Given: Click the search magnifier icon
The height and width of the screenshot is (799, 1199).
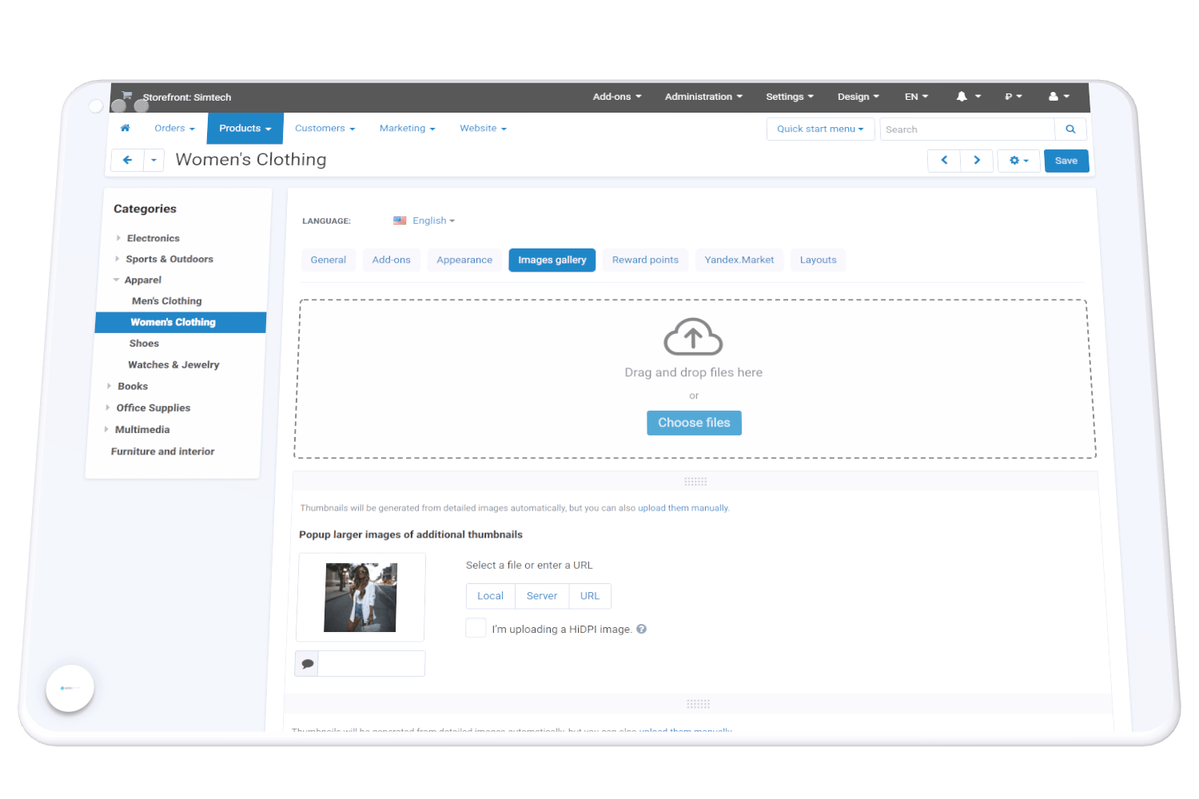Looking at the screenshot, I should tap(1070, 129).
